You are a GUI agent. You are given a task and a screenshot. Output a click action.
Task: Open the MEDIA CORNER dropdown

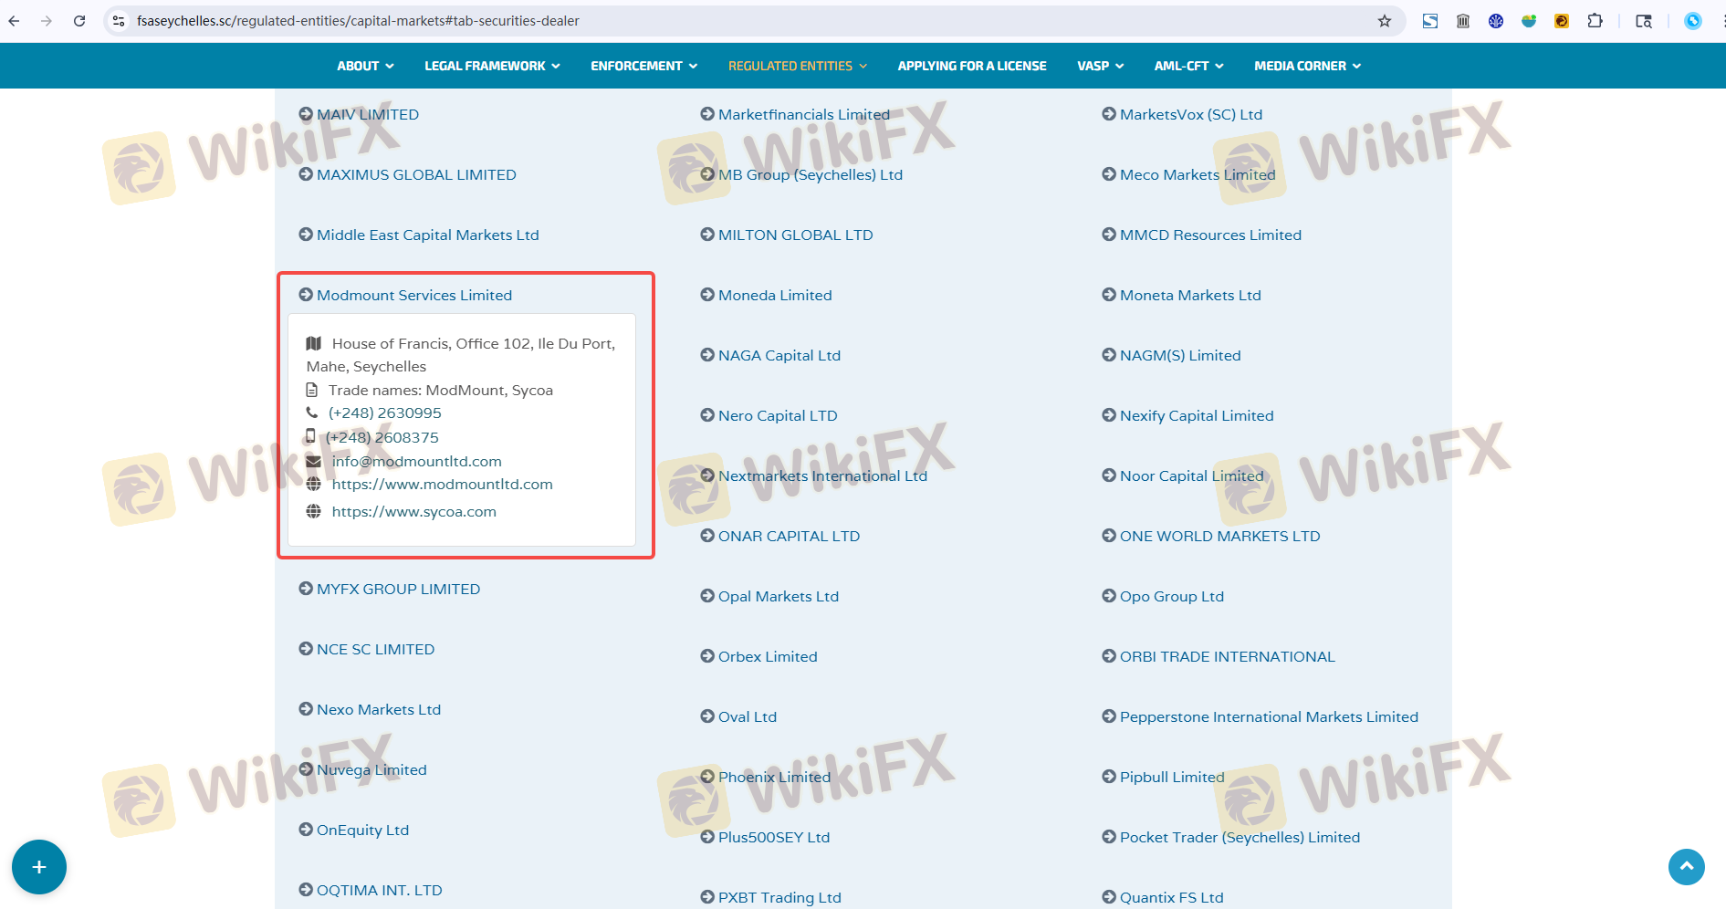pos(1306,66)
